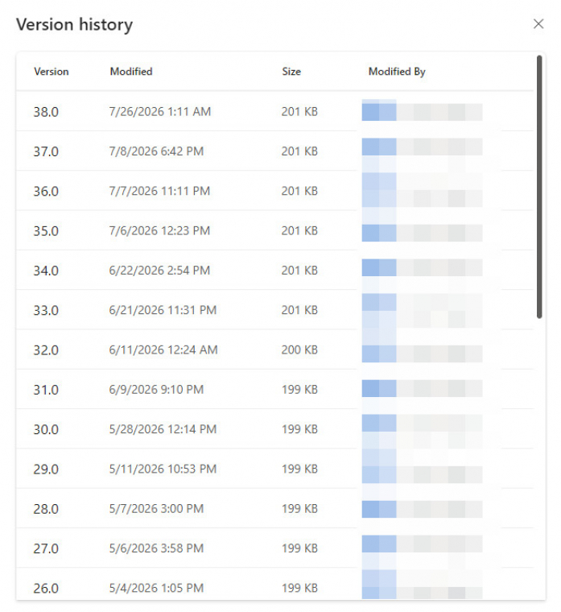Image resolution: width=561 pixels, height=612 pixels.
Task: Choose version 34.0 in list
Action: coord(274,270)
